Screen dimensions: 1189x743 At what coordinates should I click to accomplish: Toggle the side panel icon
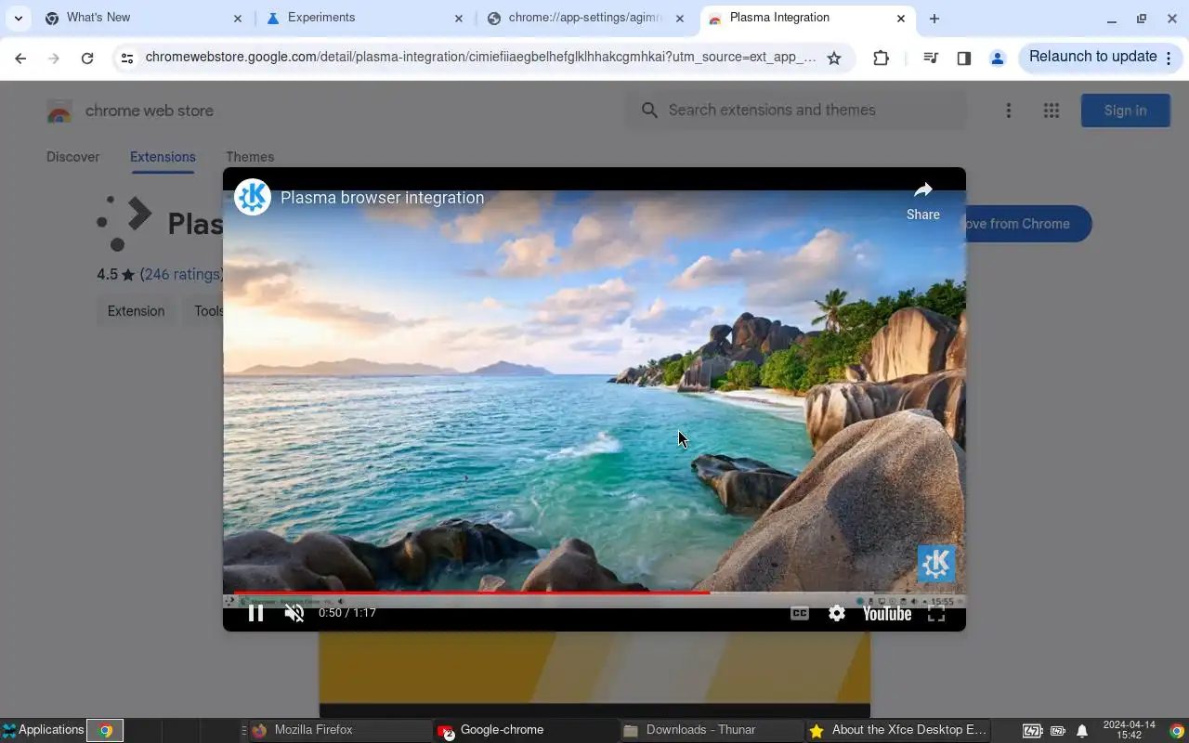963,58
